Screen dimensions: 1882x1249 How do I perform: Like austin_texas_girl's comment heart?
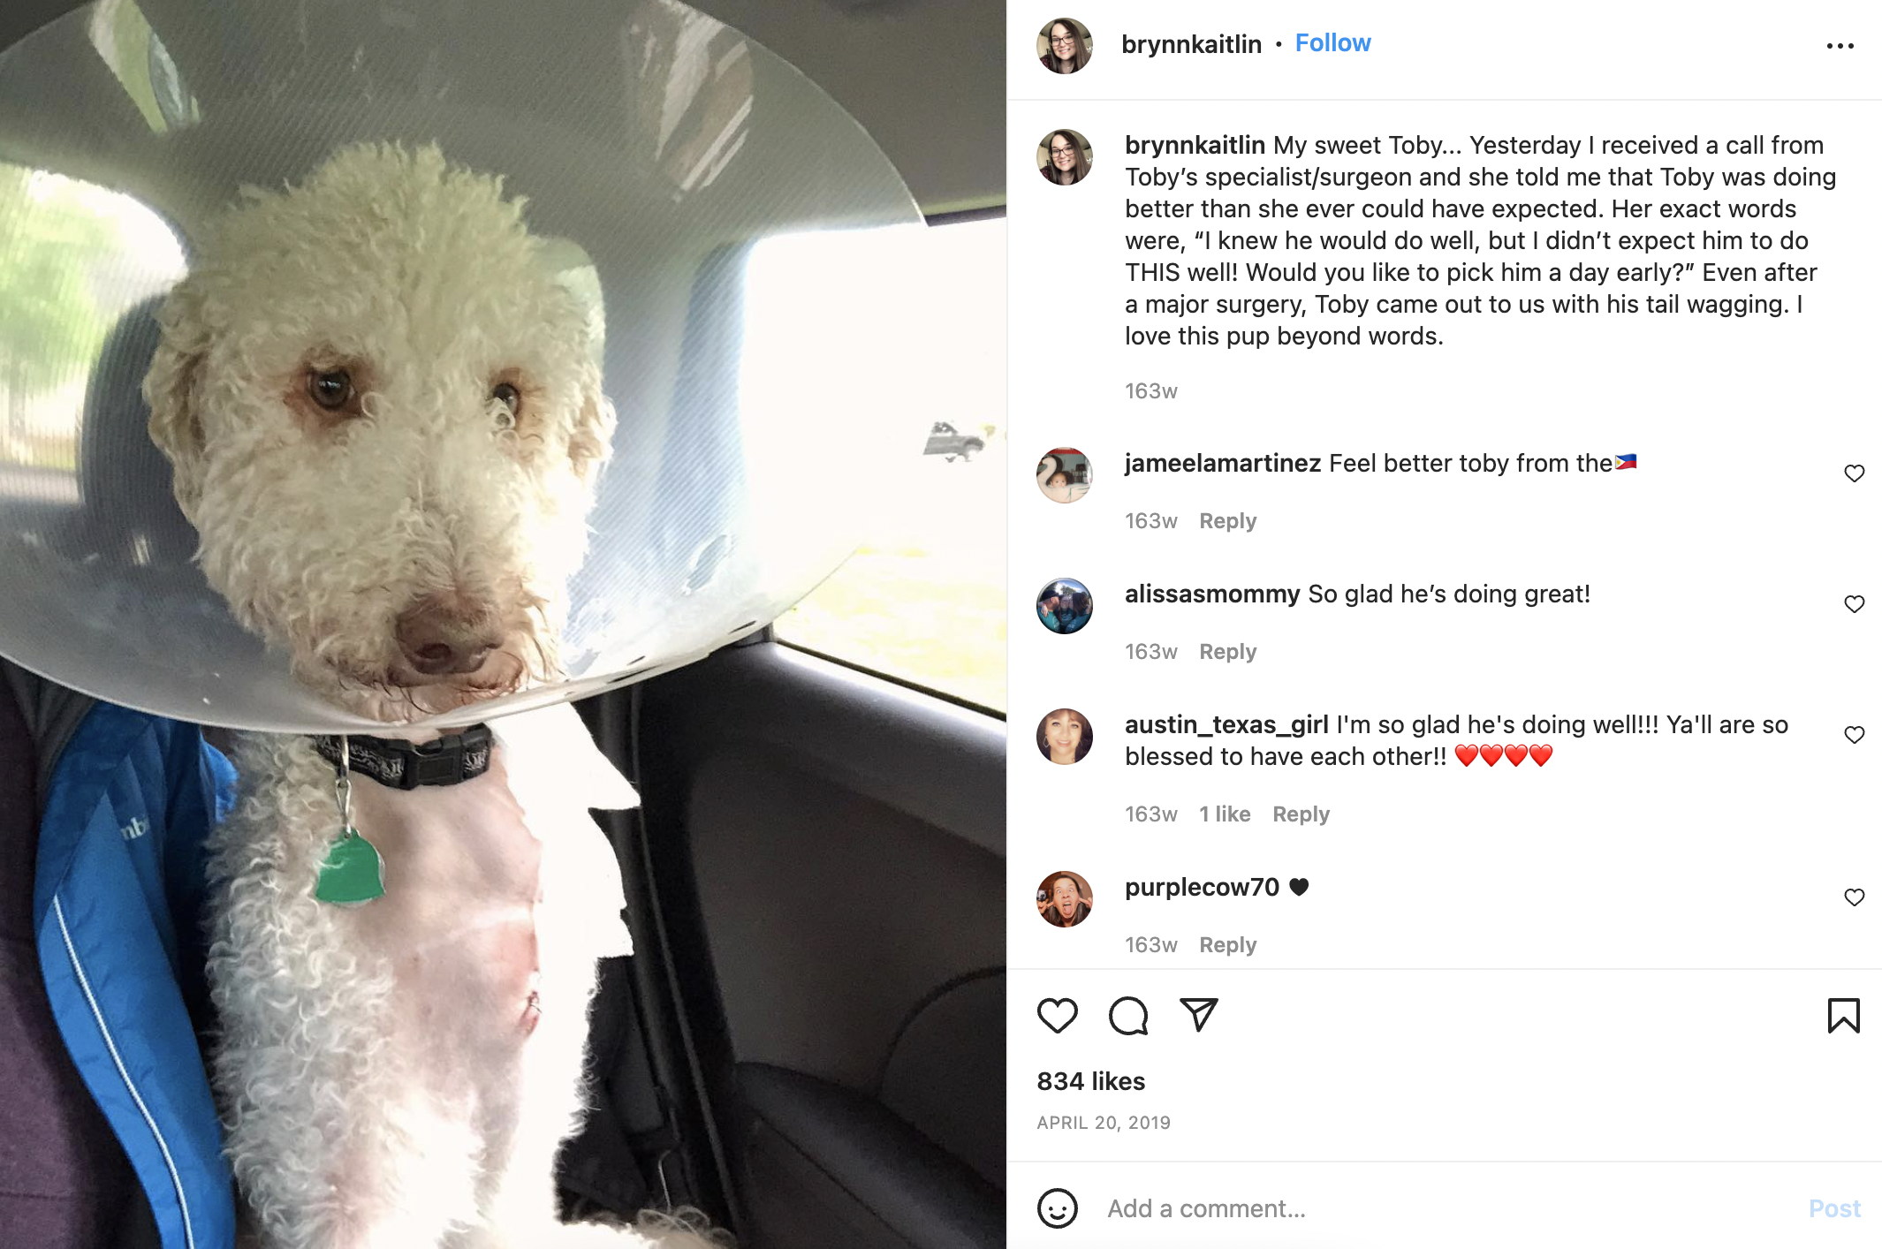click(1855, 735)
